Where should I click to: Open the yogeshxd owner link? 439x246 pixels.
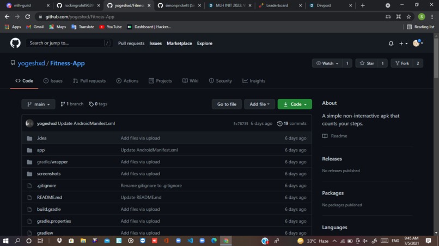point(32,63)
